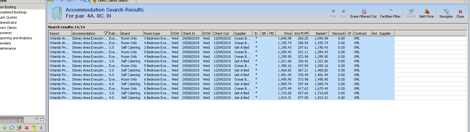Click the Stop square icon
The height and width of the screenshot is (132, 470).
point(343,12)
